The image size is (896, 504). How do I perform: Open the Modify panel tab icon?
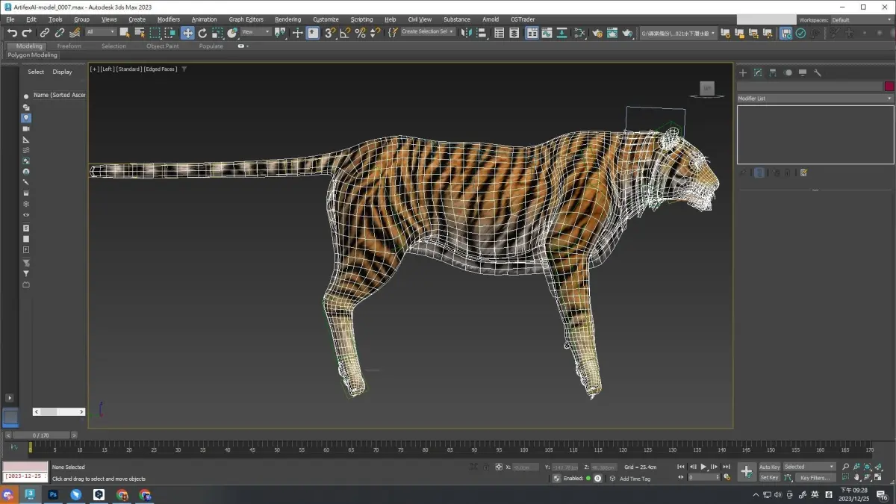click(758, 73)
